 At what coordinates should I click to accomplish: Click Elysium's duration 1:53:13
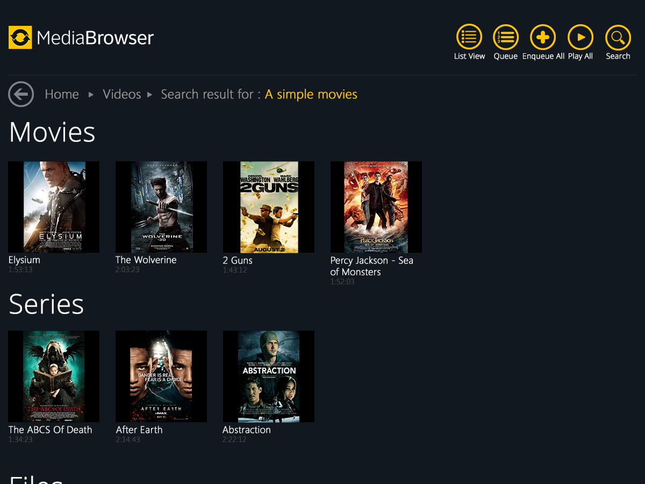tap(20, 270)
